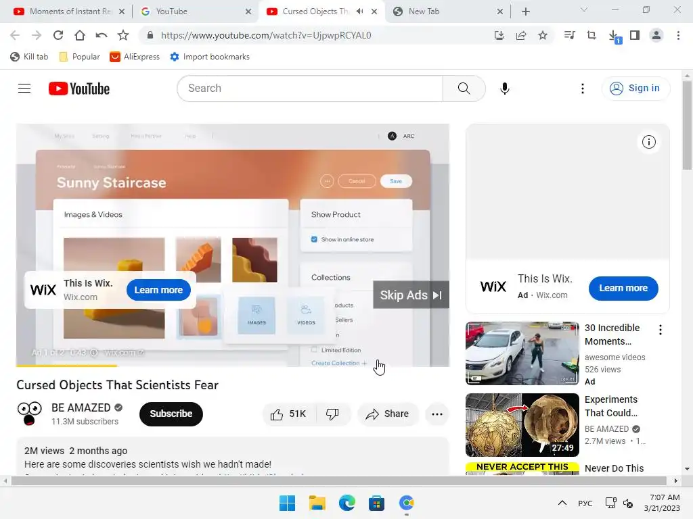Viewport: 693px width, 519px height.
Task: Click the install/download page icon in address bar
Action: click(499, 35)
